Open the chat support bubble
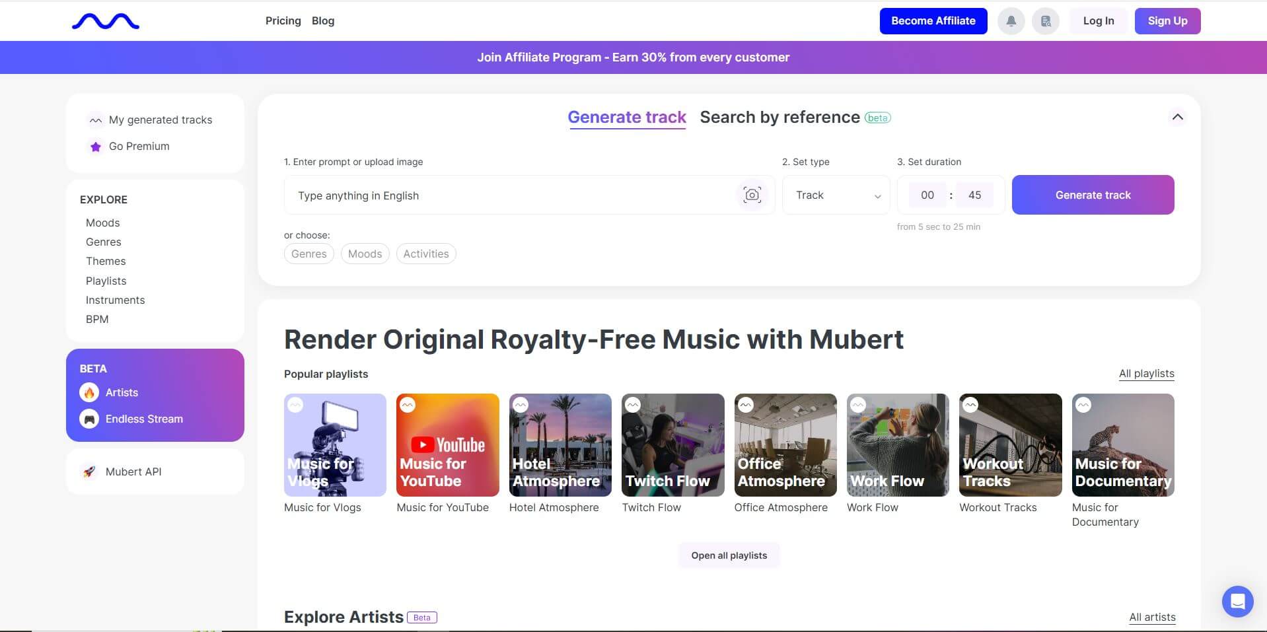The height and width of the screenshot is (632, 1267). 1237,601
